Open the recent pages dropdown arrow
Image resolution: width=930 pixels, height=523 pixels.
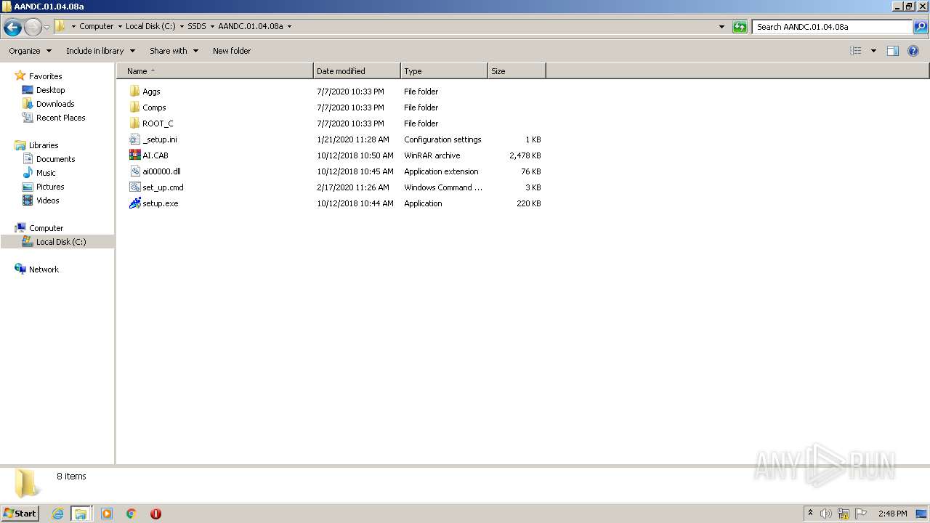point(47,27)
